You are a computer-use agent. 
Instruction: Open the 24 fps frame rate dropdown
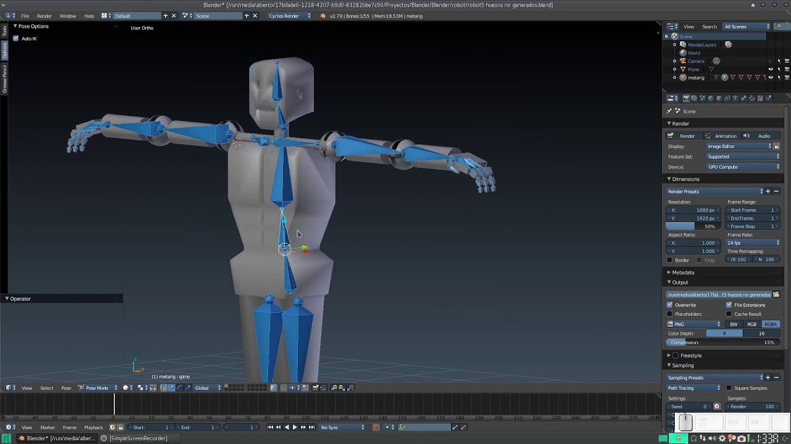point(753,243)
